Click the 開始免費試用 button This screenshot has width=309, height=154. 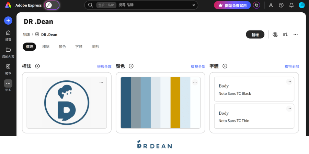(232, 5)
